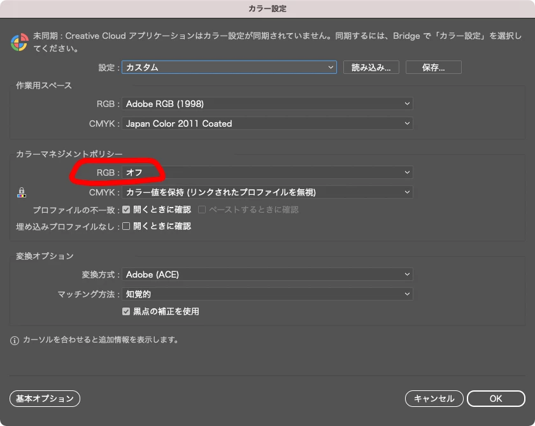Image resolution: width=535 pixels, height=426 pixels.
Task: Toggle プロファイルの不一致 開くときに確認 checkbox
Action: click(x=126, y=209)
